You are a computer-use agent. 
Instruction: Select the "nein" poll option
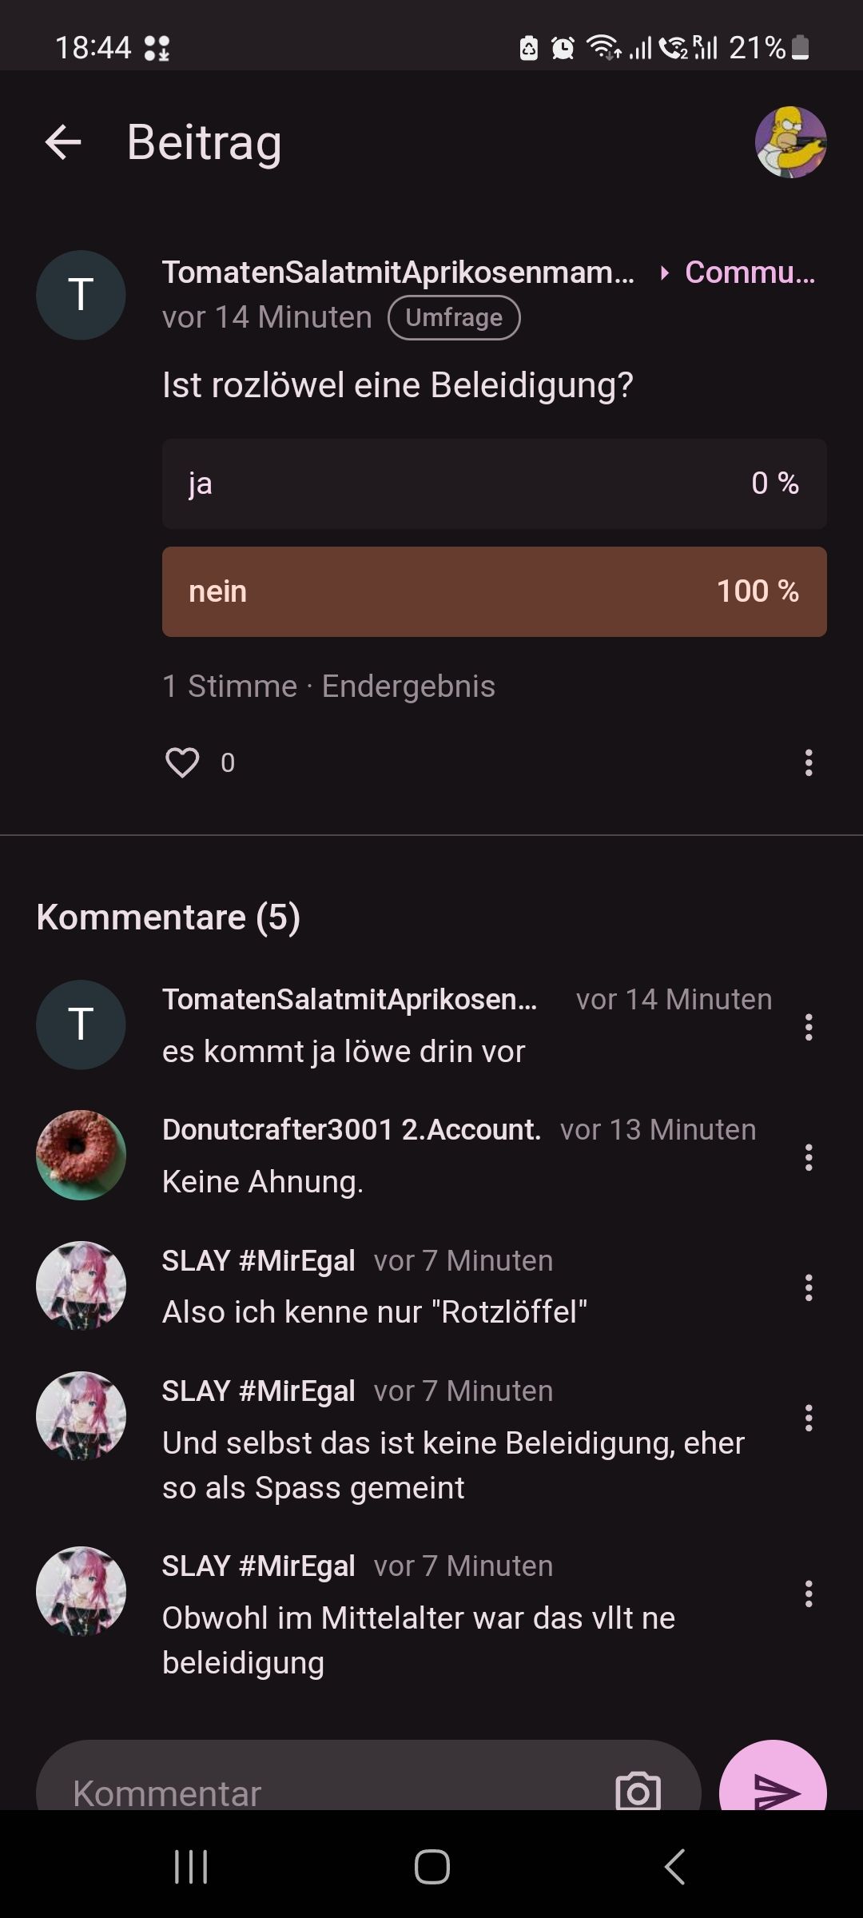coord(494,591)
